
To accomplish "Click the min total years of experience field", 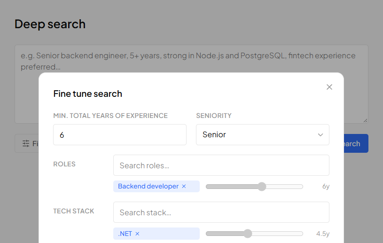I will pos(120,134).
